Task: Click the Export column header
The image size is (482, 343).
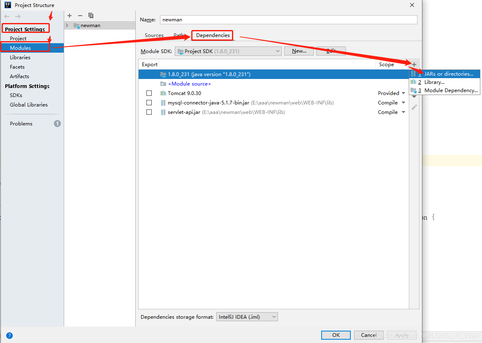Action: pyautogui.click(x=150, y=65)
